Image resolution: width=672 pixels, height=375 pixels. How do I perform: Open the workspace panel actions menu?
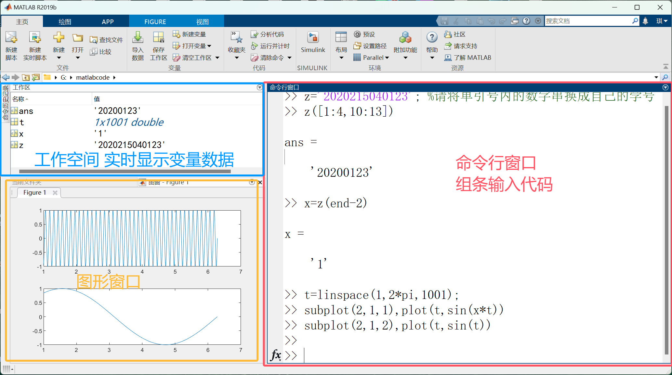pyautogui.click(x=259, y=87)
